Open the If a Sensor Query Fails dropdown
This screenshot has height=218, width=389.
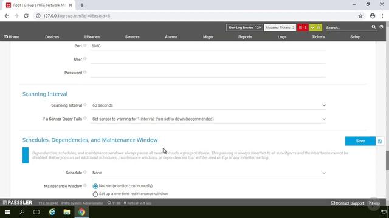coord(208,119)
